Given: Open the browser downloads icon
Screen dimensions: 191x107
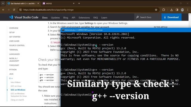Looking at the screenshot, I should click(x=172, y=10).
